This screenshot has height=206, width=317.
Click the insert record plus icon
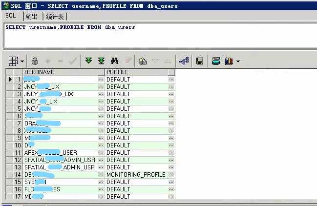pos(48,61)
